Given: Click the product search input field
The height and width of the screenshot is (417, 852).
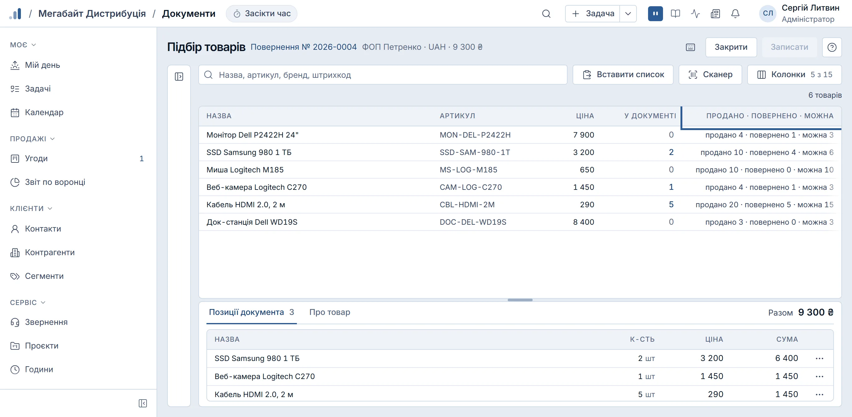Looking at the screenshot, I should 383,75.
